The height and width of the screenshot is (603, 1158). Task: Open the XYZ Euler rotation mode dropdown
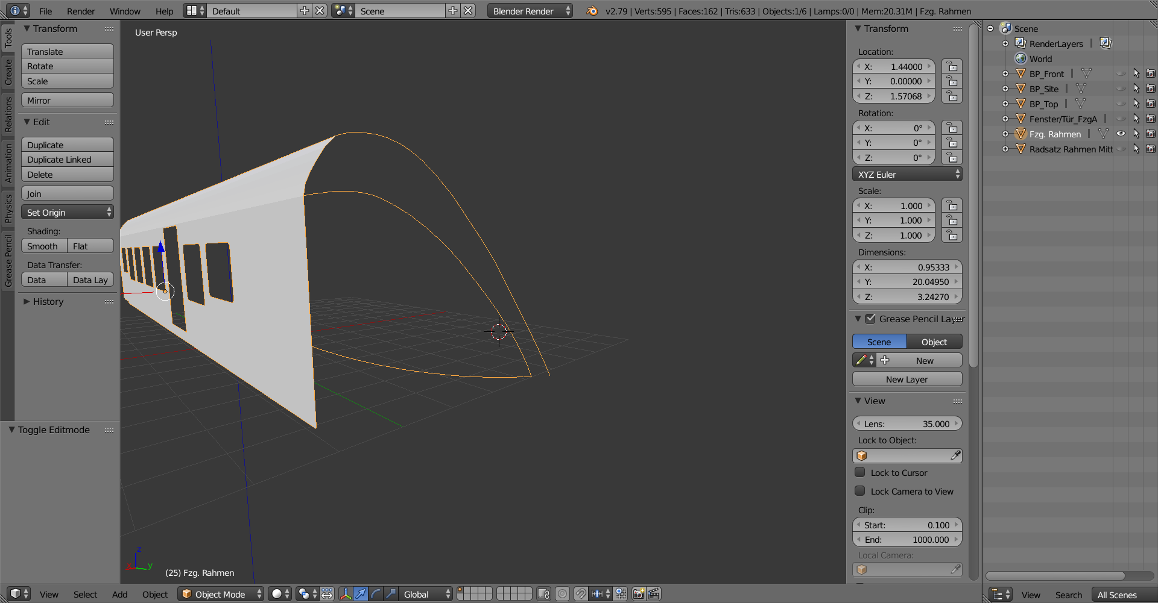(x=907, y=175)
